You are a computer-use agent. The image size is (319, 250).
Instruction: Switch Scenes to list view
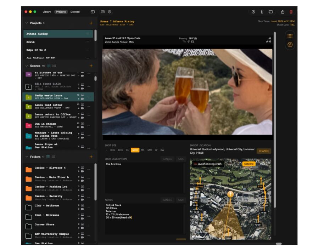(49, 66)
